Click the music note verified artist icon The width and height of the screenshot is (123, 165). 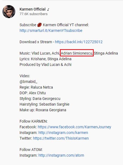48,9
